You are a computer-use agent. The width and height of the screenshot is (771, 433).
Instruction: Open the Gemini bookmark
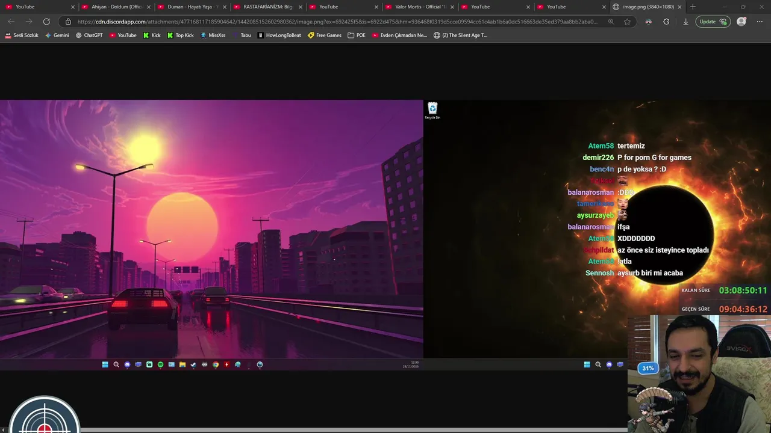(x=57, y=35)
